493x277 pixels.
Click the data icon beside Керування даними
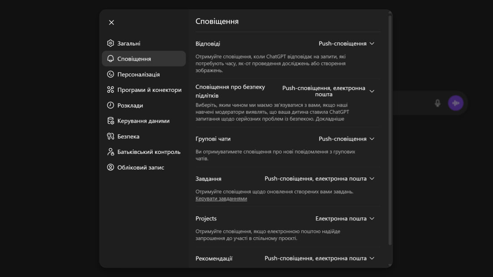110,121
